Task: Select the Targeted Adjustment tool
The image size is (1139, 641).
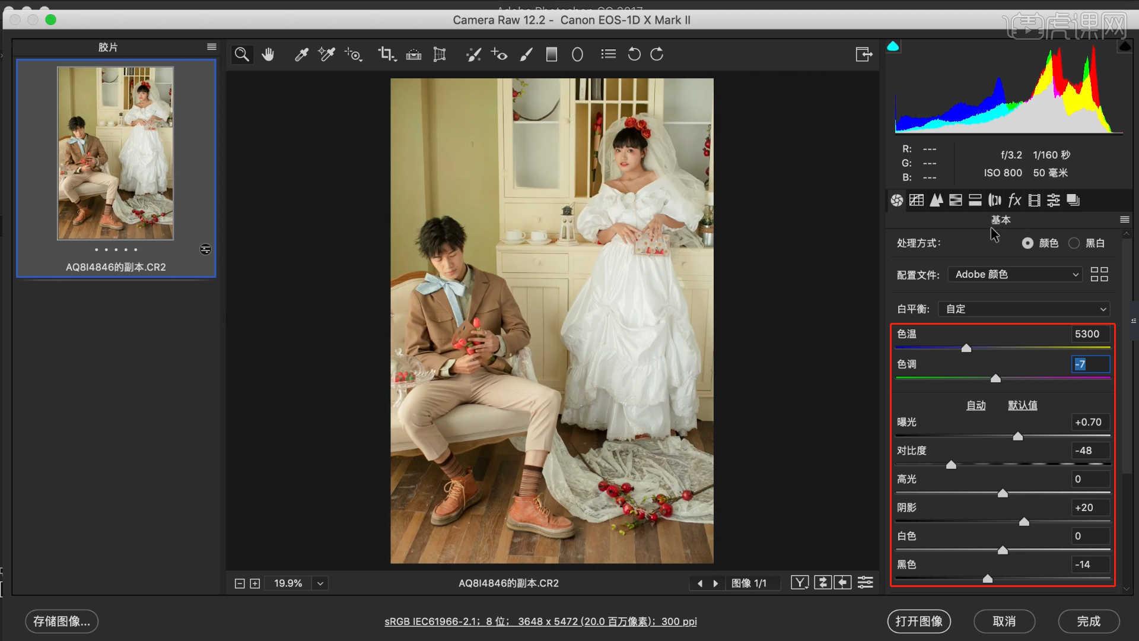Action: (354, 55)
